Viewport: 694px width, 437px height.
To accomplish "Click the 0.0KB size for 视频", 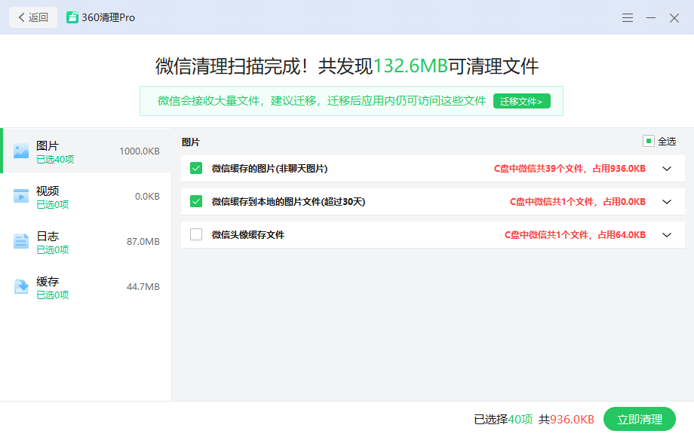I will (x=147, y=196).
